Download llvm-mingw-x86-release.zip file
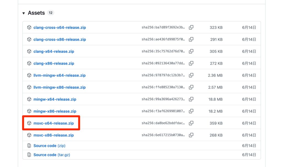Viewport: 282px width, 167px height. (59, 87)
